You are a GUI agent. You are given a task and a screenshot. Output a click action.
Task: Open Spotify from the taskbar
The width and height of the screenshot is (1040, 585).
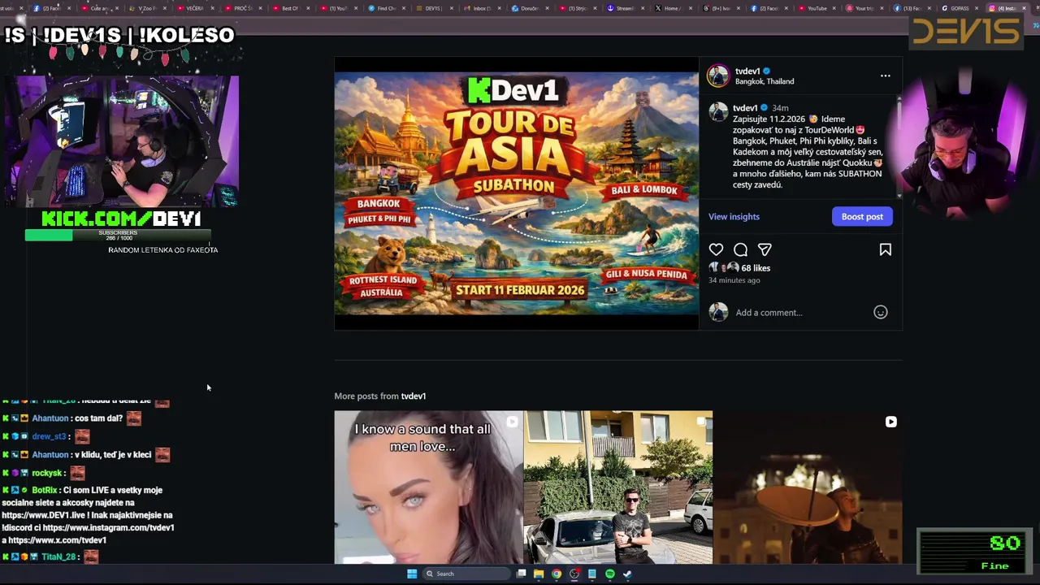coord(610,574)
